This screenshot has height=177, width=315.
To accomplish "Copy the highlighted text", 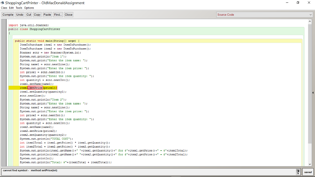I will (37, 14).
